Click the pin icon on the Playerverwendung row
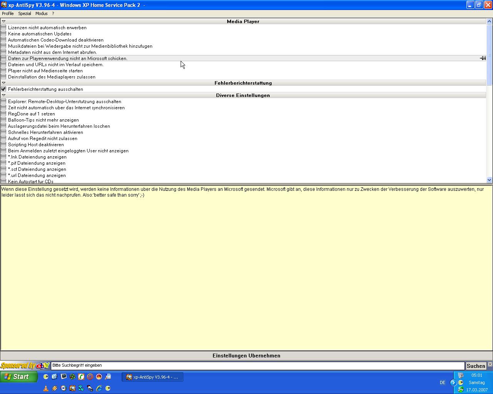Image resolution: width=493 pixels, height=394 pixels. pyautogui.click(x=483, y=58)
